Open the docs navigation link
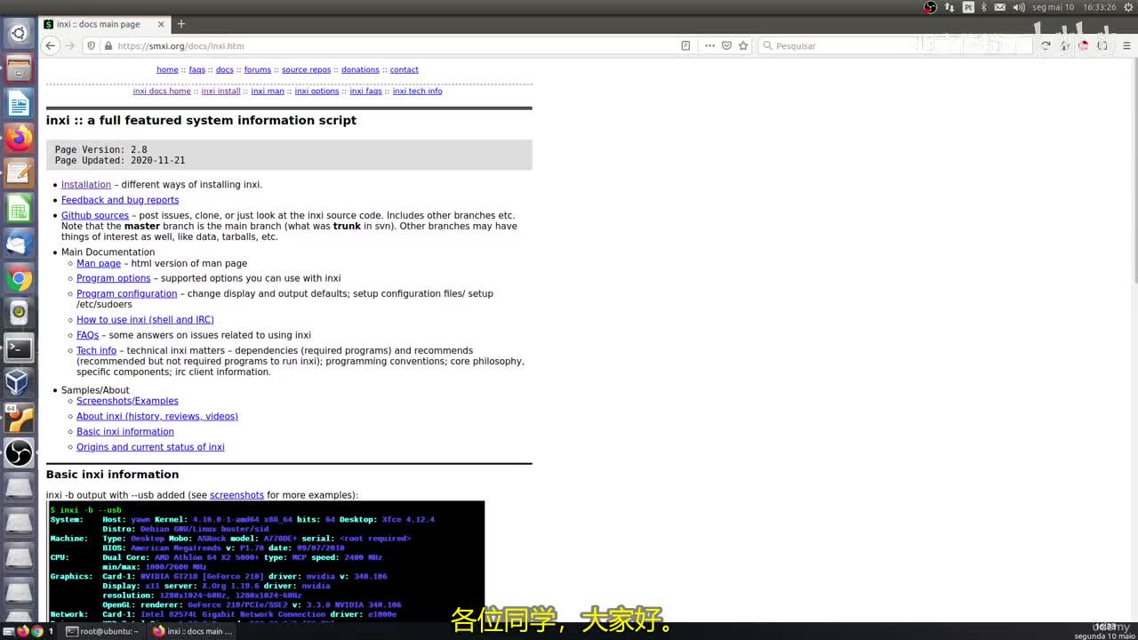The width and height of the screenshot is (1138, 640). point(224,69)
